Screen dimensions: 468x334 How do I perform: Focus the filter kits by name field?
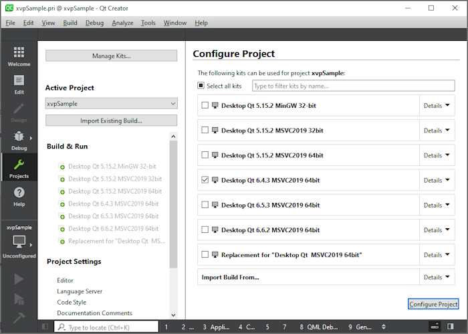tap(354, 86)
